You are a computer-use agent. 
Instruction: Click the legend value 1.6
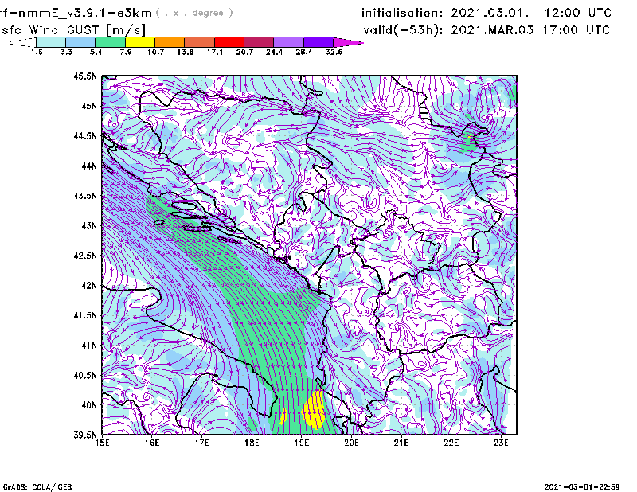[x=37, y=52]
